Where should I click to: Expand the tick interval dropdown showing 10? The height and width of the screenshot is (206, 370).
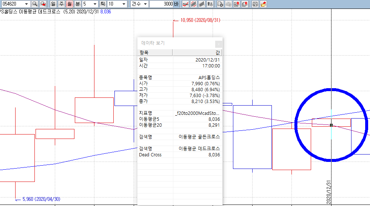tap(123, 4)
